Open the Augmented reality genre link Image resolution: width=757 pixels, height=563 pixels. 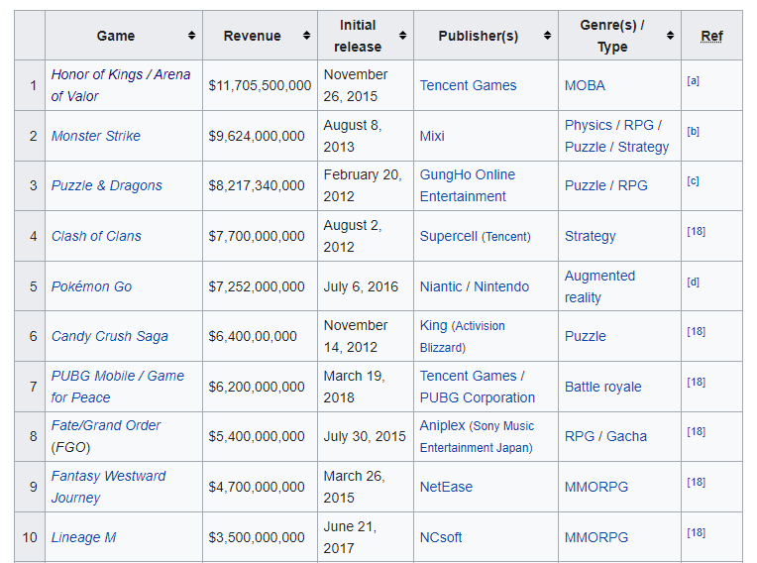599,286
